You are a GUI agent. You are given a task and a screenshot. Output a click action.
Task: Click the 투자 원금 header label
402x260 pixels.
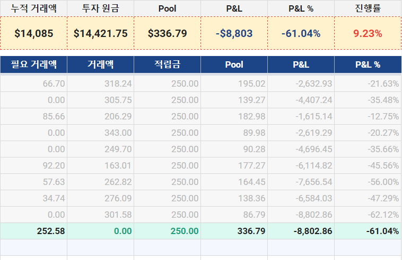(101, 8)
